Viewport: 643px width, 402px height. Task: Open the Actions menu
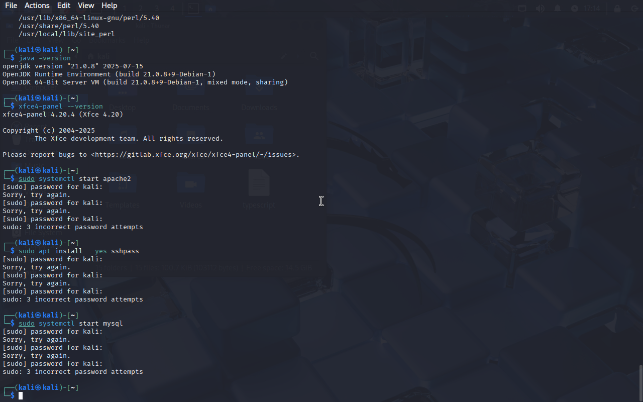(x=37, y=6)
